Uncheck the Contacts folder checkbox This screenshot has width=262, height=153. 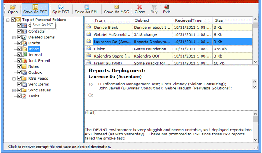[19, 31]
